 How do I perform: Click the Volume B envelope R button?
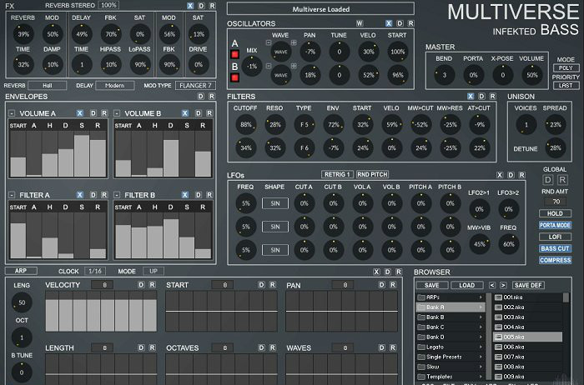pos(209,113)
